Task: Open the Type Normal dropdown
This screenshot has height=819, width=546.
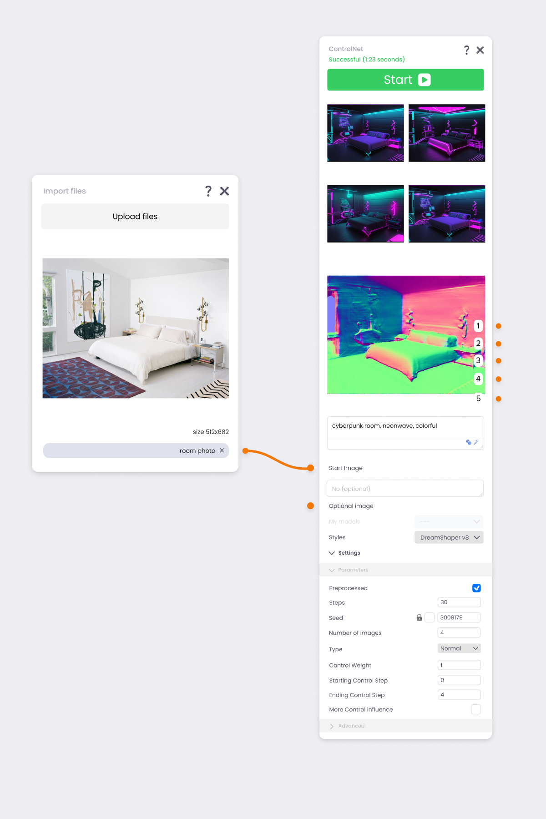Action: click(x=459, y=648)
